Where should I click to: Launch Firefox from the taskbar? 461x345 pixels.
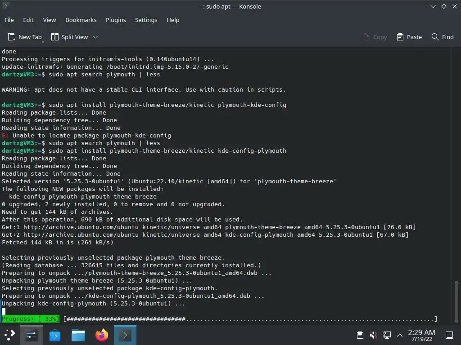pos(102,335)
